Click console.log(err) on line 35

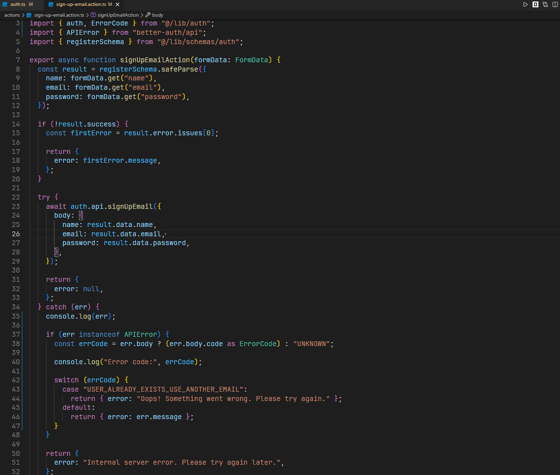tap(78, 317)
